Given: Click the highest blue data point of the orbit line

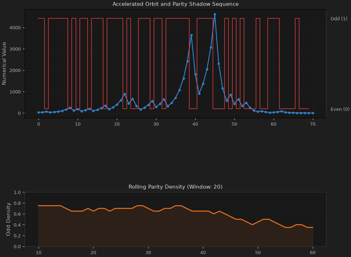Looking at the screenshot, I should [x=215, y=14].
